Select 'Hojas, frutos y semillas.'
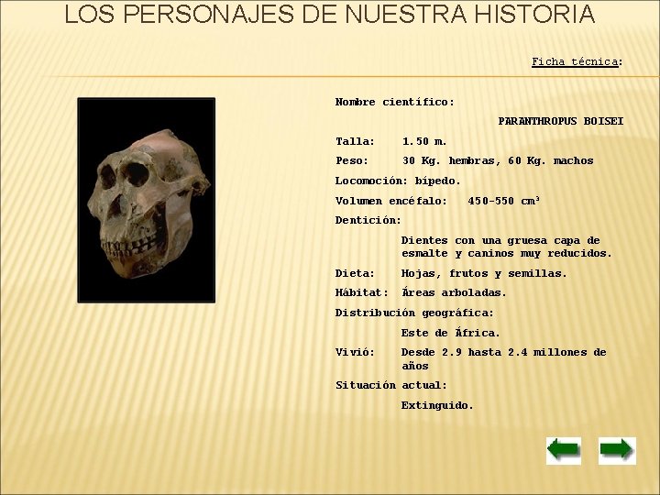Image resolution: width=660 pixels, height=495 pixels. coord(484,273)
